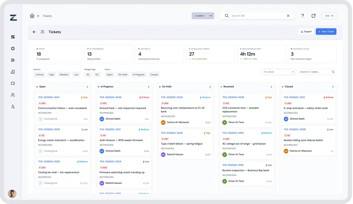The image size is (353, 204).
Task: Clear the search field with the X icon
Action: pyautogui.click(x=288, y=16)
